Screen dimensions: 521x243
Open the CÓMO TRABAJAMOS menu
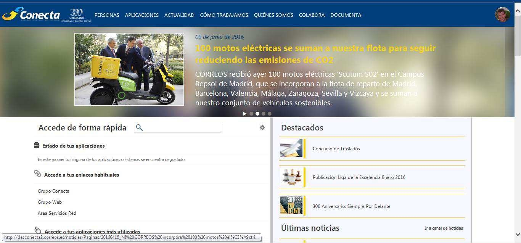224,15
